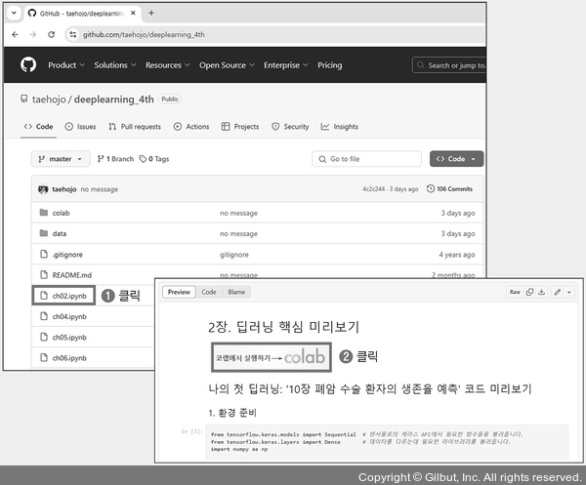Click the Raw button
This screenshot has height=485, width=586.
[514, 292]
